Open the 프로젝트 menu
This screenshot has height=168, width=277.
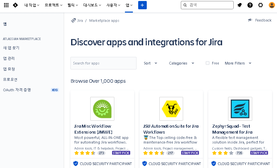click(x=54, y=5)
